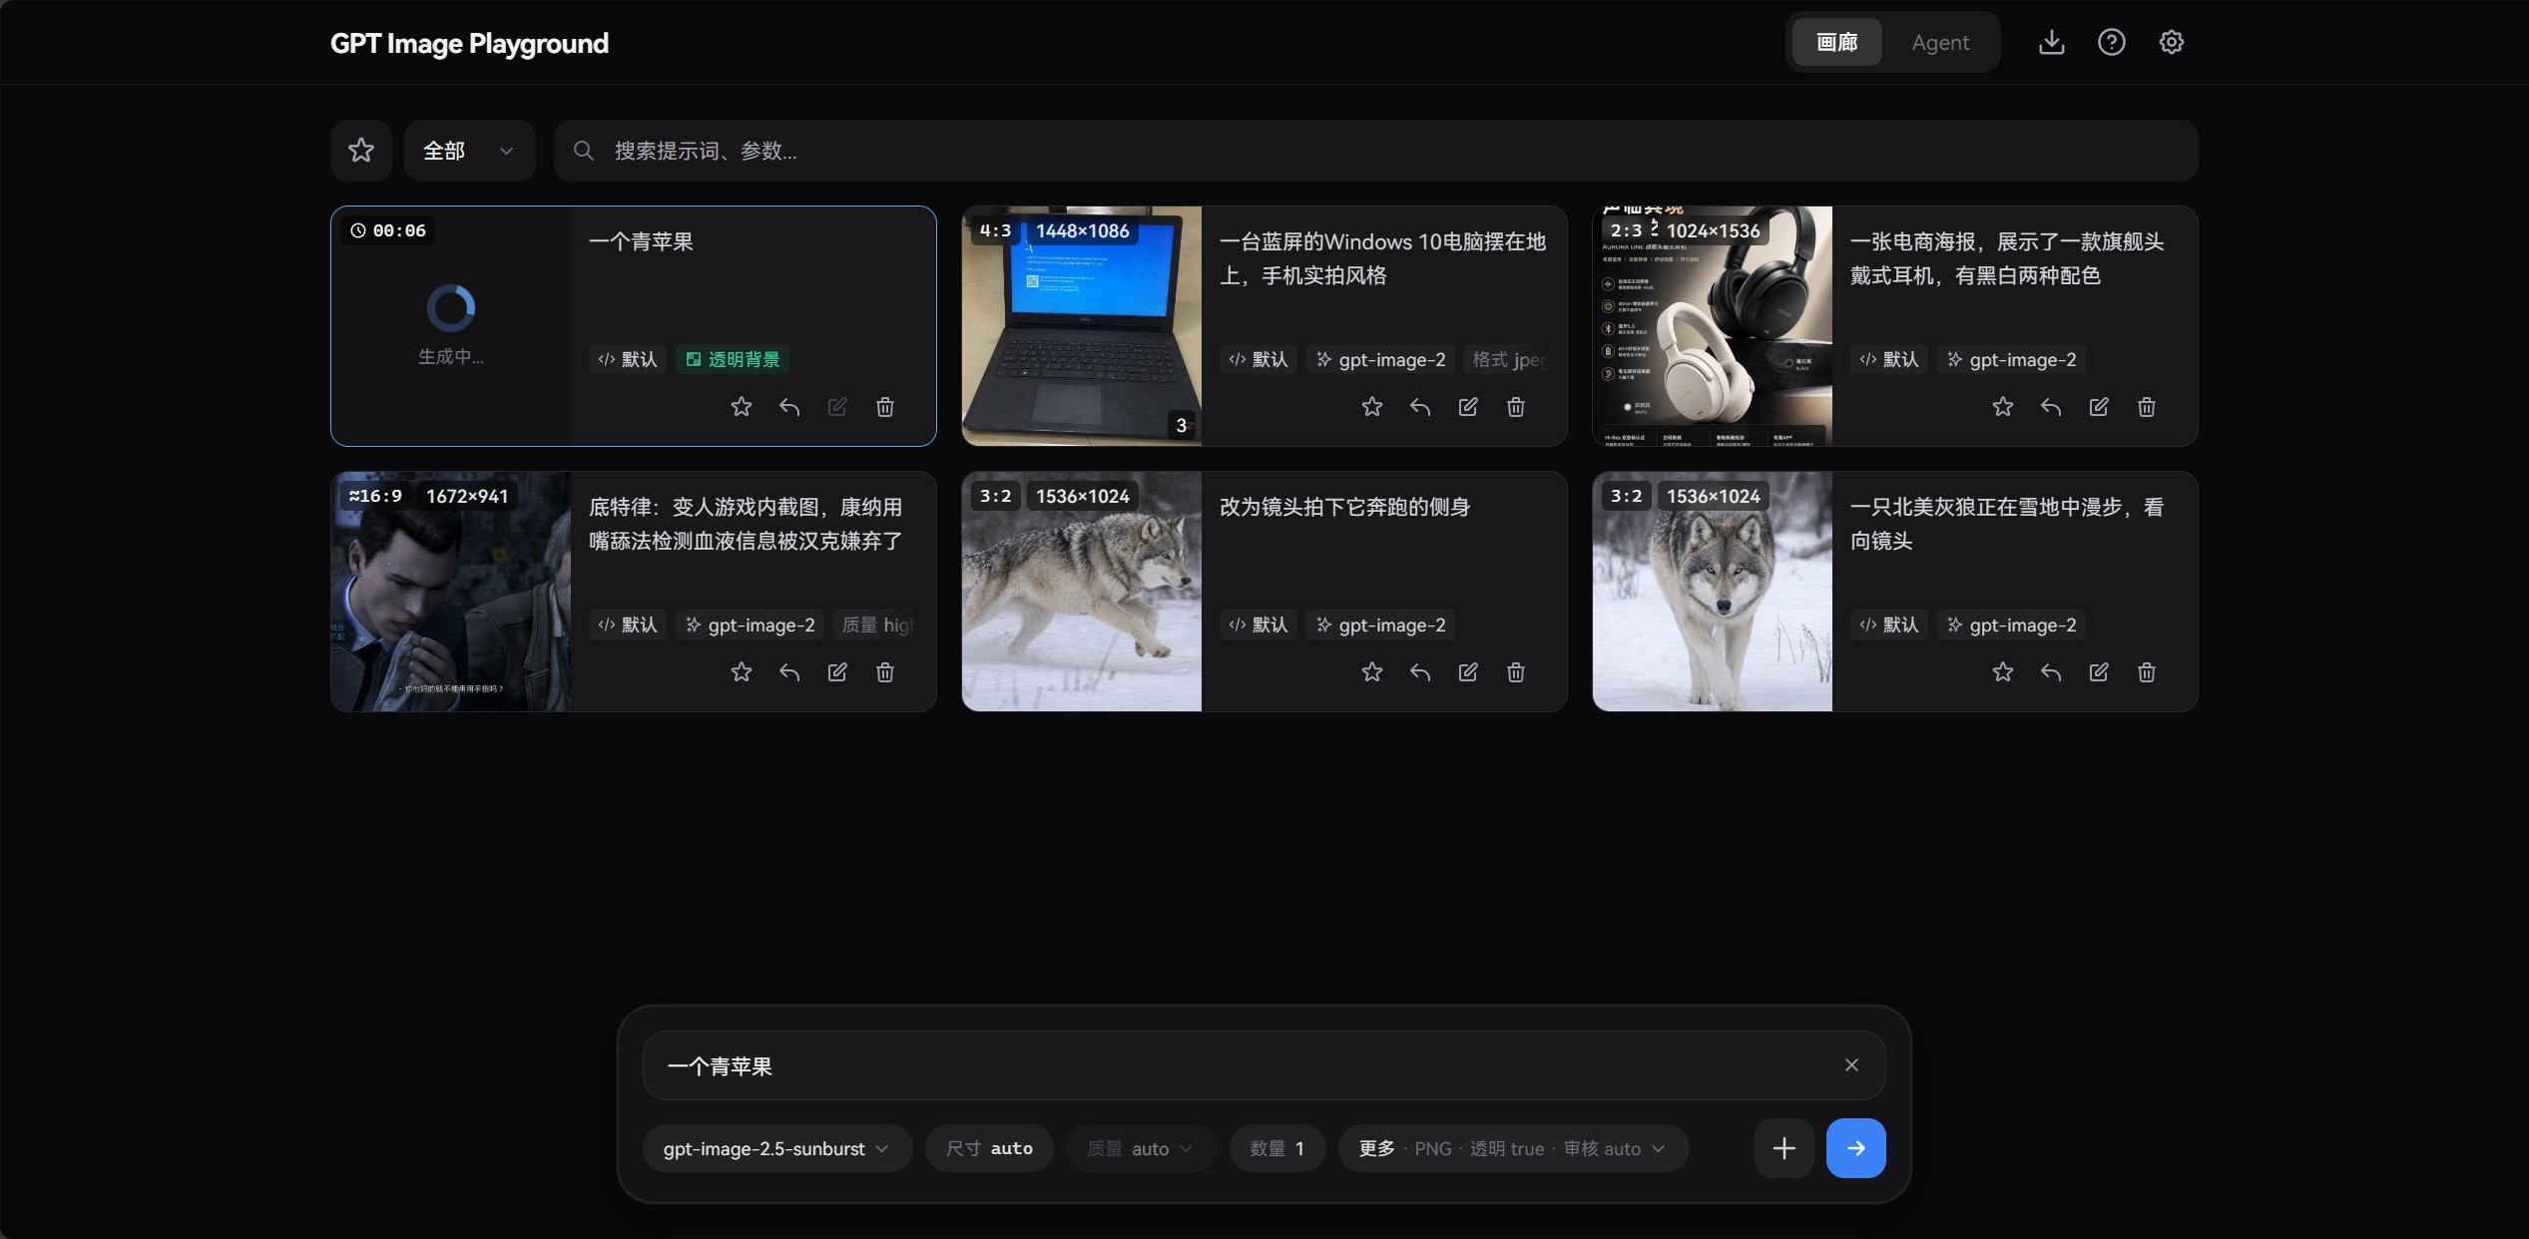Viewport: 2529px width, 1239px height.
Task: Delete the Windows 10 blue screen laptop card
Action: click(x=1515, y=407)
